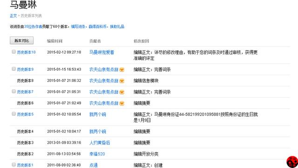This screenshot has height=168, width=298.
Task: Open 就两个碗 contributor on 历史版本4 row
Action: [x=98, y=132]
